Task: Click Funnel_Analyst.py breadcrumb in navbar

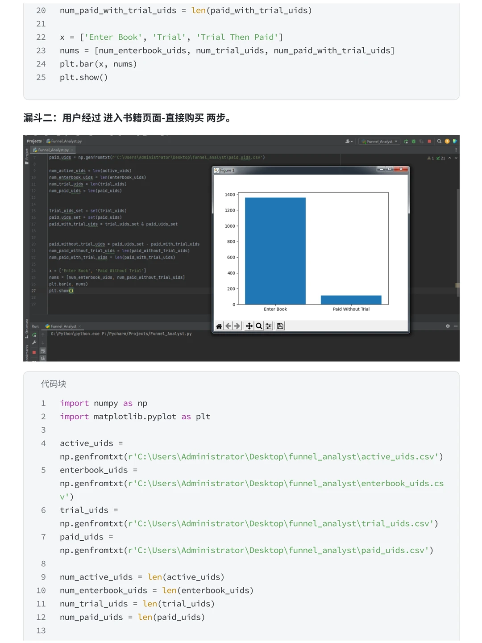Action: click(64, 141)
